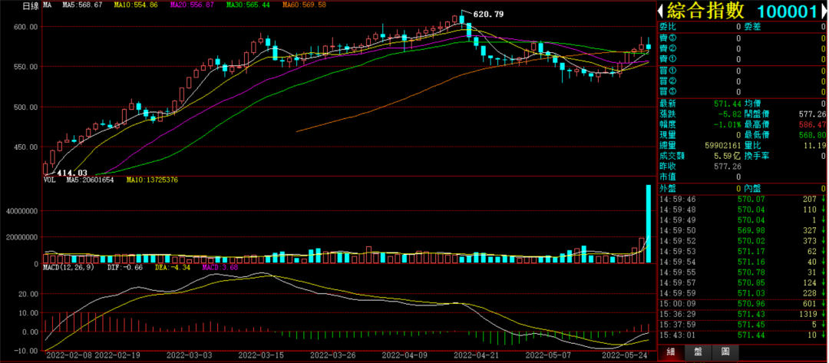
Task: Select the 14:59:59 tick row
Action: click(743, 293)
